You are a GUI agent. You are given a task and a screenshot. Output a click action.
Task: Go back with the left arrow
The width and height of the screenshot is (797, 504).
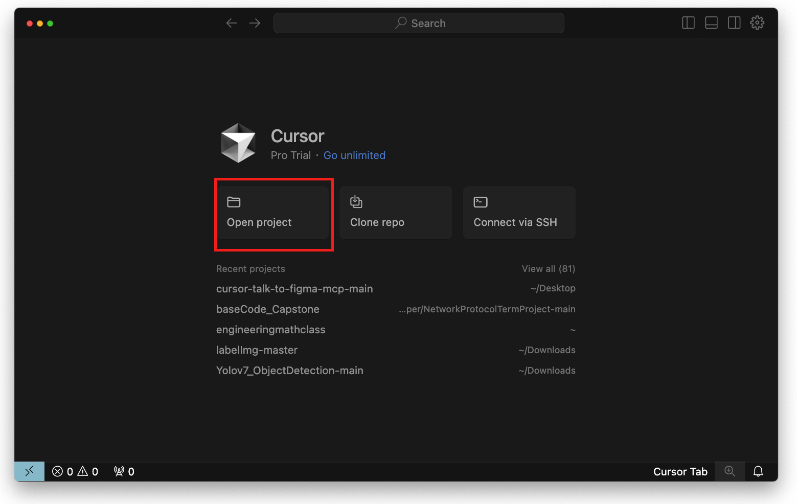coord(232,23)
